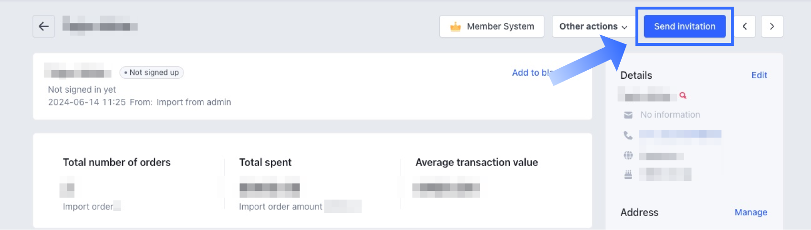Screen dimensions: 811x230
Task: Click the envelope email icon in Details
Action: point(628,115)
